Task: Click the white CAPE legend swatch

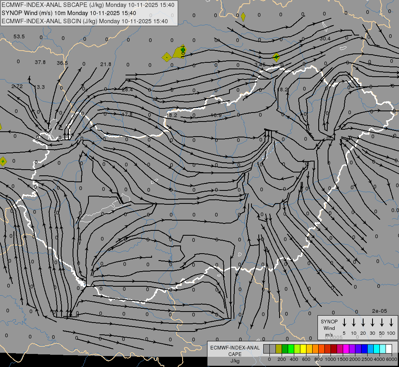Action: (388, 349)
